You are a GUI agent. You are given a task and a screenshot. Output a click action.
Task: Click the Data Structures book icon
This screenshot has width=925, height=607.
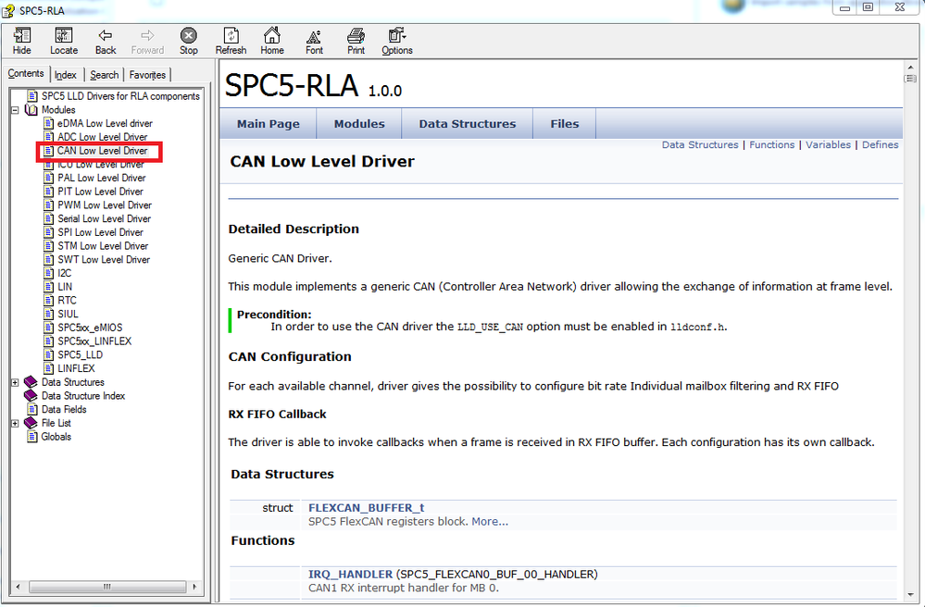[x=31, y=382]
